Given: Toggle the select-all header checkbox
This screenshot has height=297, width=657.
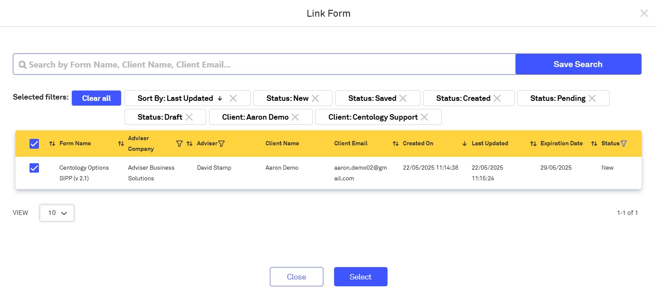Looking at the screenshot, I should point(34,144).
